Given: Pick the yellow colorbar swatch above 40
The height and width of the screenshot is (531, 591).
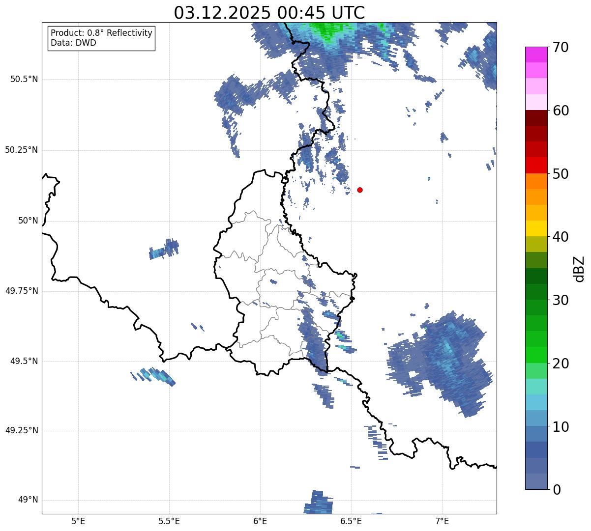Looking at the screenshot, I should coord(536,228).
